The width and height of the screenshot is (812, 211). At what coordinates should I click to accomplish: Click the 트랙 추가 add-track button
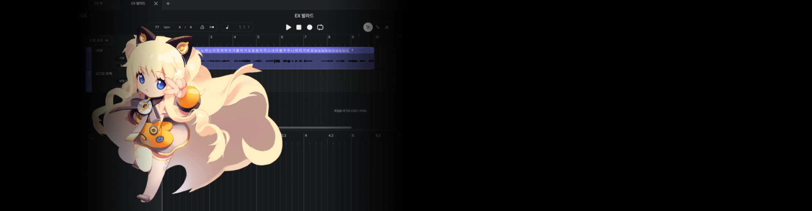click(99, 41)
